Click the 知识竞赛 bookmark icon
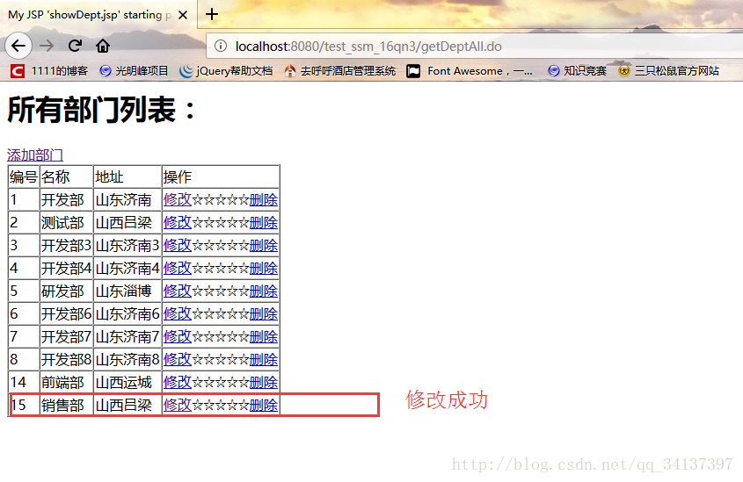 coord(553,71)
